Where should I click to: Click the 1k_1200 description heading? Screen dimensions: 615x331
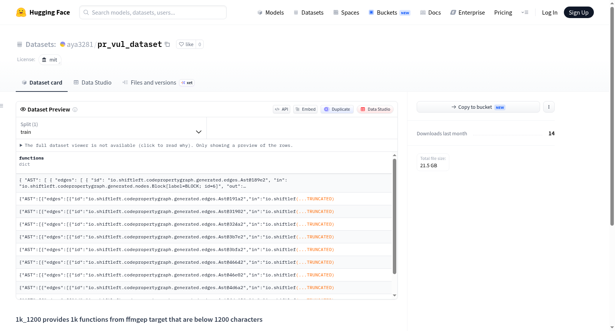pyautogui.click(x=139, y=319)
